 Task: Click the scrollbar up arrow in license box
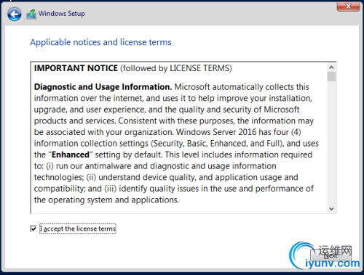331,67
